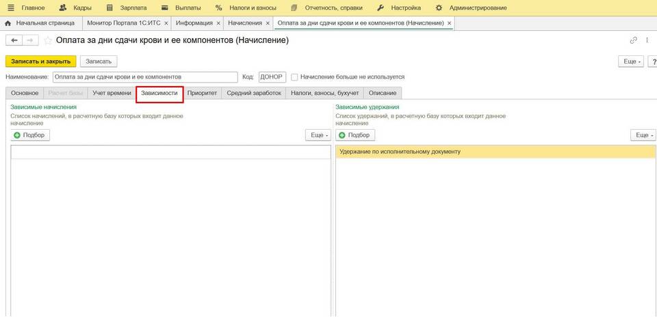Click the Наименование input field
This screenshot has width=657, height=319.
(x=145, y=77)
